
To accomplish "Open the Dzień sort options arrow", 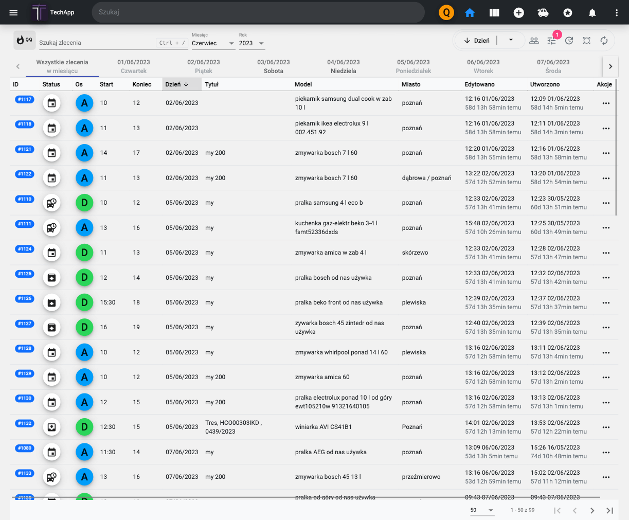I will click(x=511, y=40).
